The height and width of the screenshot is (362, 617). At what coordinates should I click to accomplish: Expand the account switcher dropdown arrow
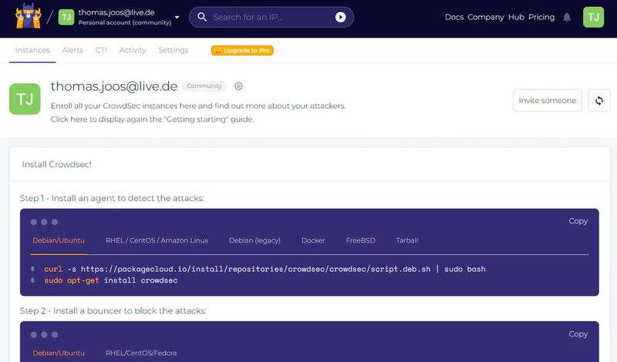[x=177, y=17]
